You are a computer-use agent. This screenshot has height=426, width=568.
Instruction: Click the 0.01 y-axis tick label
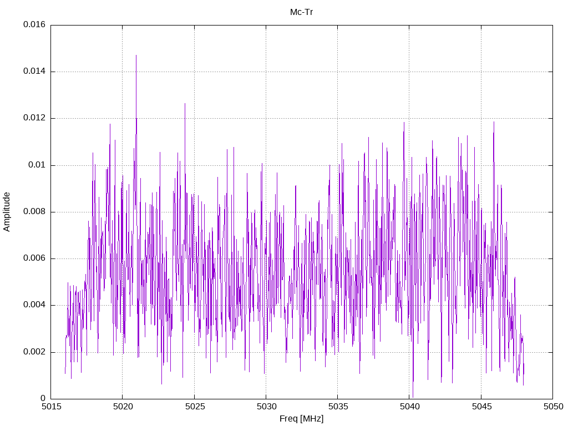tap(37, 165)
